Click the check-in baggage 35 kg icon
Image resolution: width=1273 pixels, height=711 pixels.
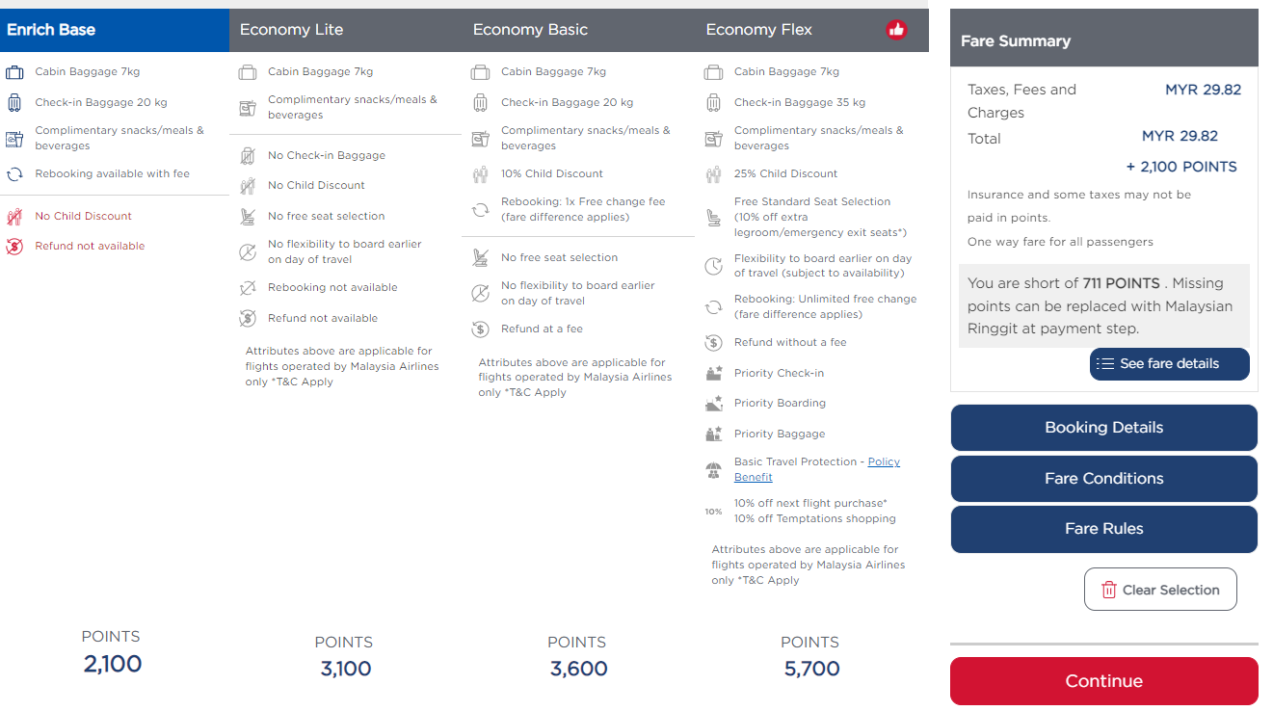tap(713, 102)
